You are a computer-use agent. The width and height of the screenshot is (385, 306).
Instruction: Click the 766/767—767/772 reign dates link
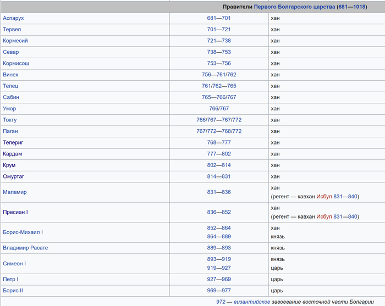click(x=219, y=120)
